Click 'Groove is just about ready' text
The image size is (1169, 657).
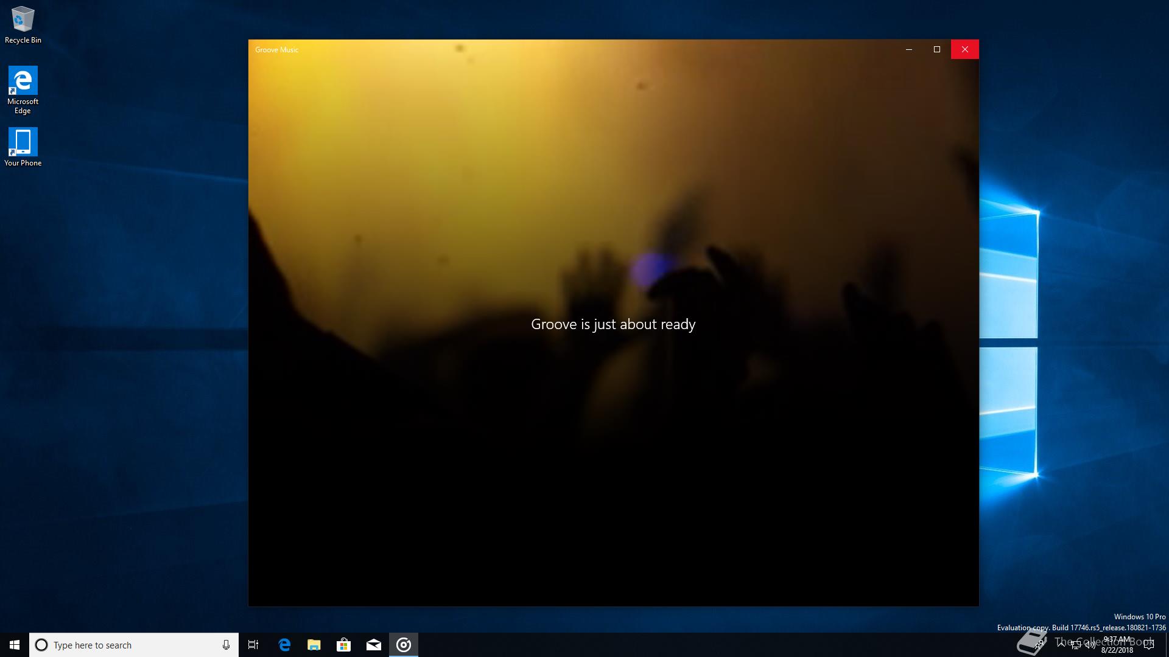(613, 325)
